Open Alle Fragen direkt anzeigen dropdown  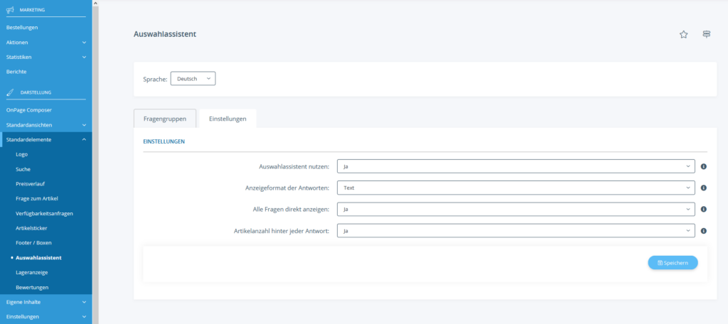click(515, 210)
